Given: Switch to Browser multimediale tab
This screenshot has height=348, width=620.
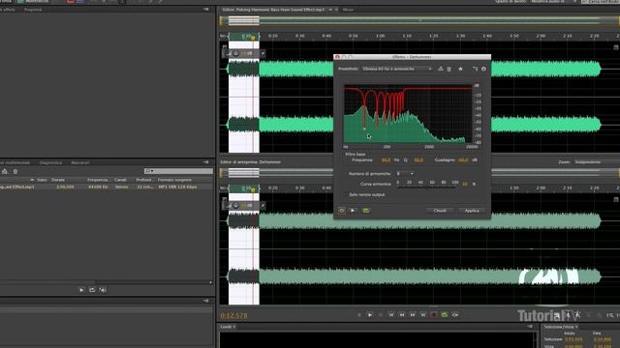Looking at the screenshot, I should pyautogui.click(x=15, y=162).
